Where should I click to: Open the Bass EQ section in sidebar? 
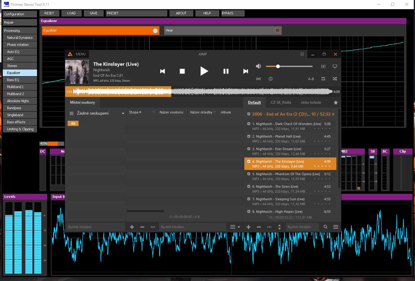tap(13, 80)
